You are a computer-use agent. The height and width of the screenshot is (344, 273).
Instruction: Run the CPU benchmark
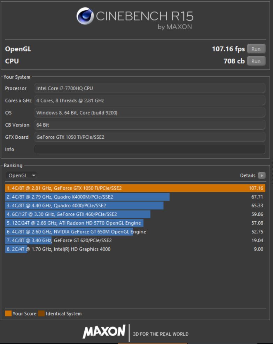256,61
